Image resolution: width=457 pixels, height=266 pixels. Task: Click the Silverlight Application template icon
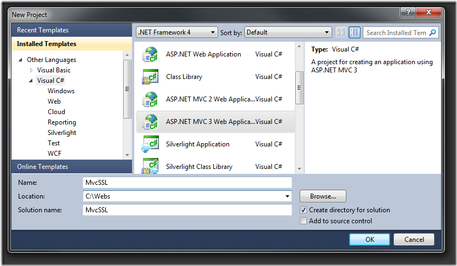coord(150,144)
